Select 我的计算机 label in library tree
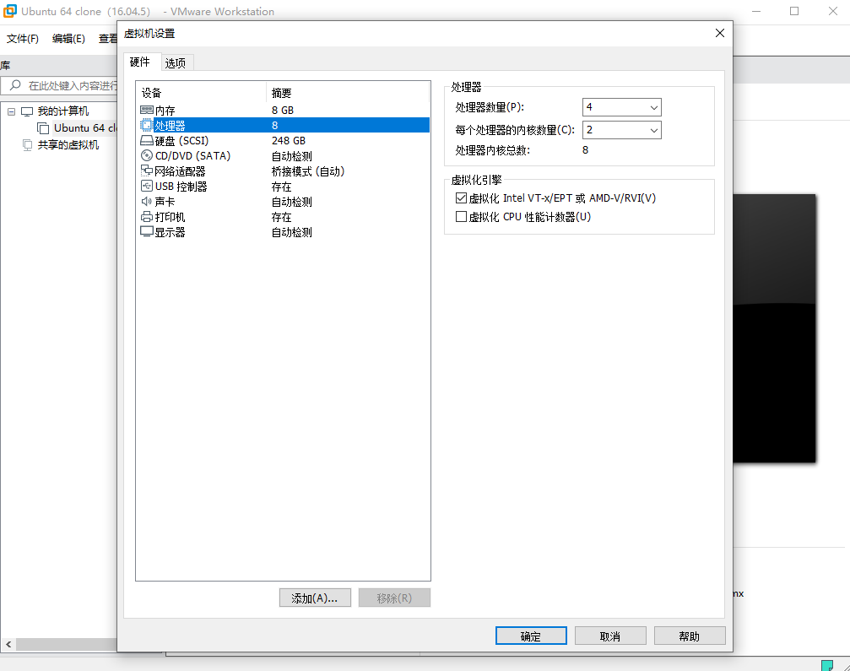 click(62, 111)
